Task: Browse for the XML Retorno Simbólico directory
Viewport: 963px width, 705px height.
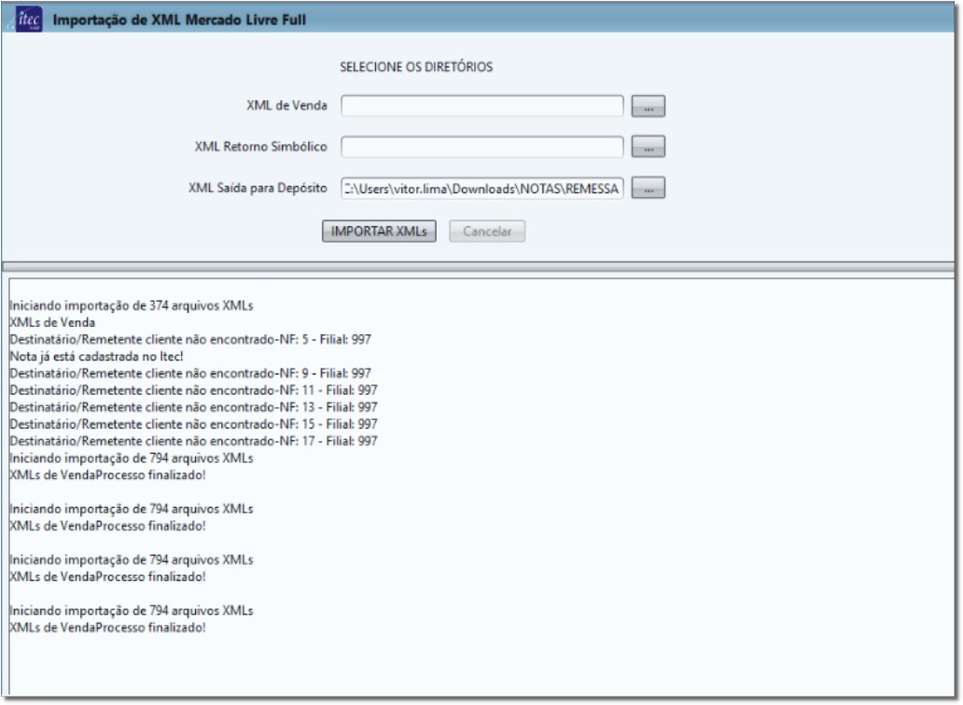Action: click(648, 147)
